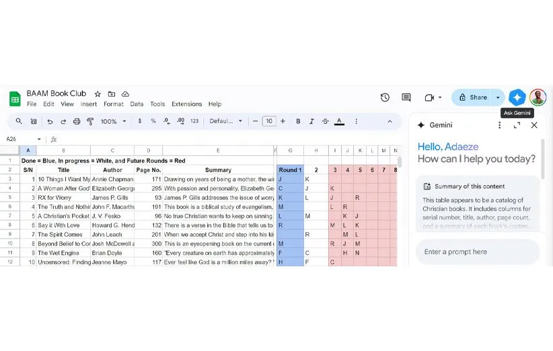The height and width of the screenshot is (351, 553).
Task: Star the BAAM Book Club document
Action: click(x=98, y=94)
